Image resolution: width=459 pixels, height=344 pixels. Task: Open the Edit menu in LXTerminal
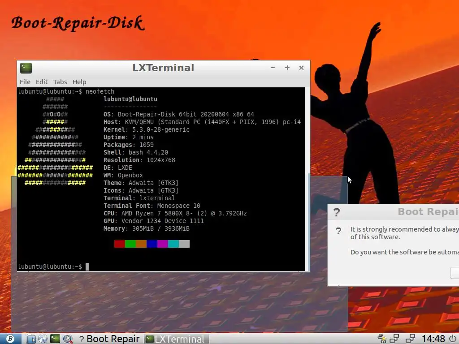pyautogui.click(x=42, y=82)
